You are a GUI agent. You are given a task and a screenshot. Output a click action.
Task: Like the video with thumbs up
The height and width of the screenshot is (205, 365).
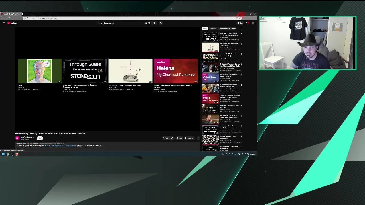coord(165,138)
